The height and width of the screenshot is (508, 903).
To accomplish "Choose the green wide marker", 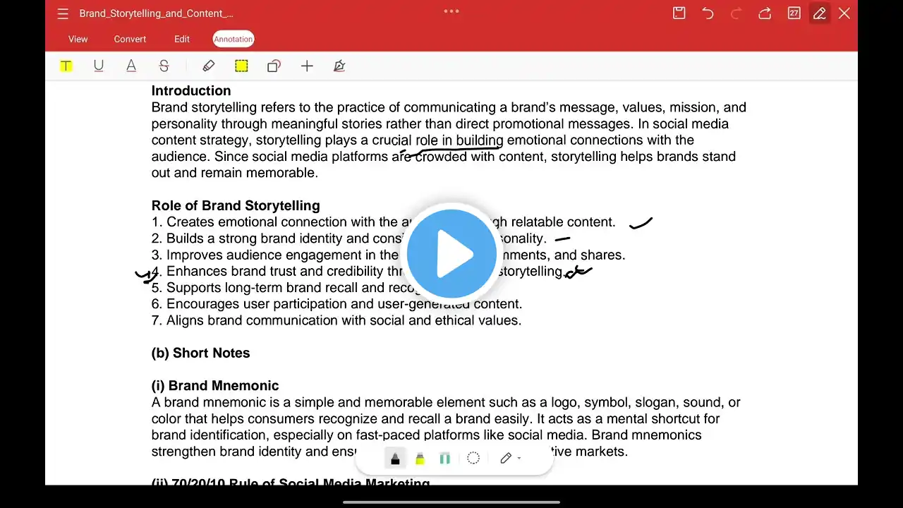I will click(x=444, y=459).
